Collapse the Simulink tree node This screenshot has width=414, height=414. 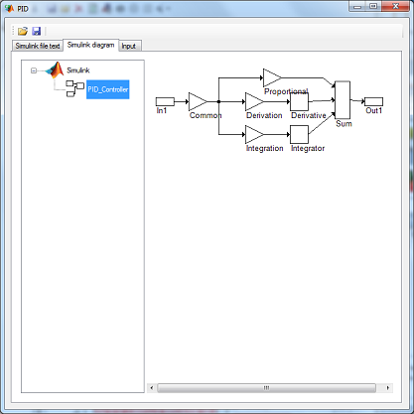tap(34, 70)
